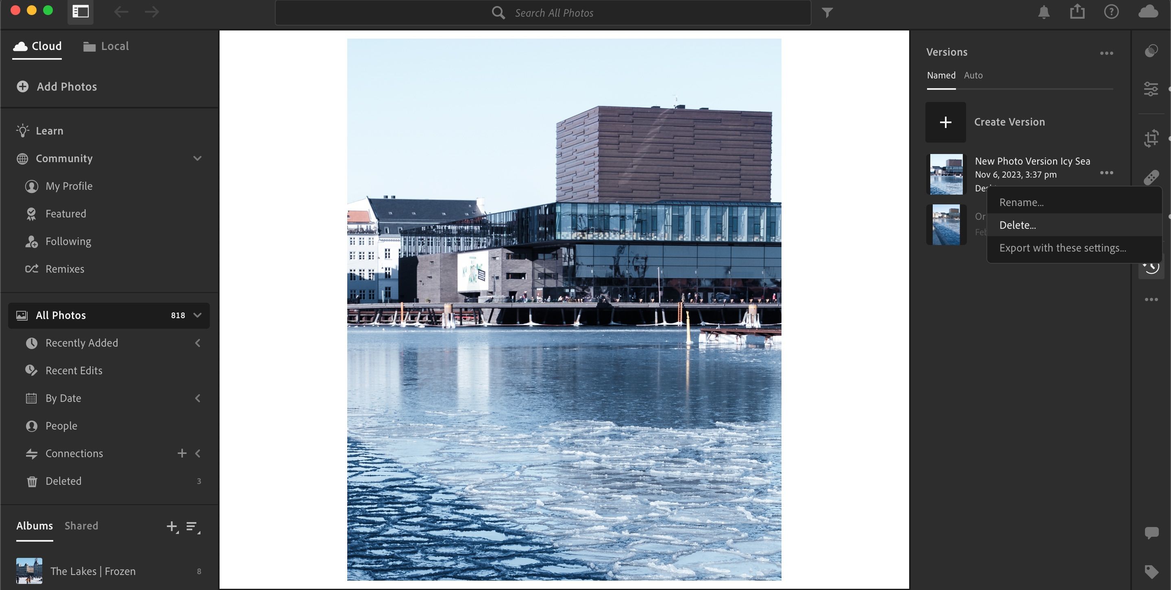Open the cloud sync status icon
The image size is (1171, 590).
(x=1148, y=12)
